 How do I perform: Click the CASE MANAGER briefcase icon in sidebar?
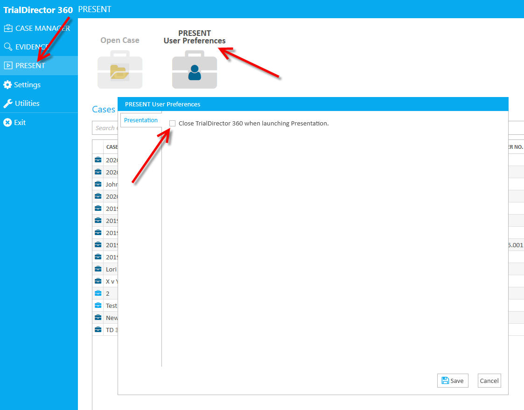tap(8, 28)
